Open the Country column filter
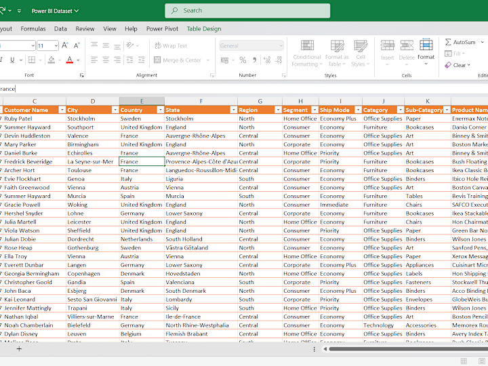The height and width of the screenshot is (366, 488). (160, 110)
